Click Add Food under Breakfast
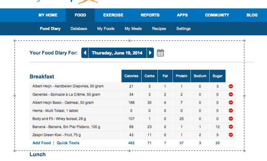Screen dimensions: 267x161 pos(41,143)
